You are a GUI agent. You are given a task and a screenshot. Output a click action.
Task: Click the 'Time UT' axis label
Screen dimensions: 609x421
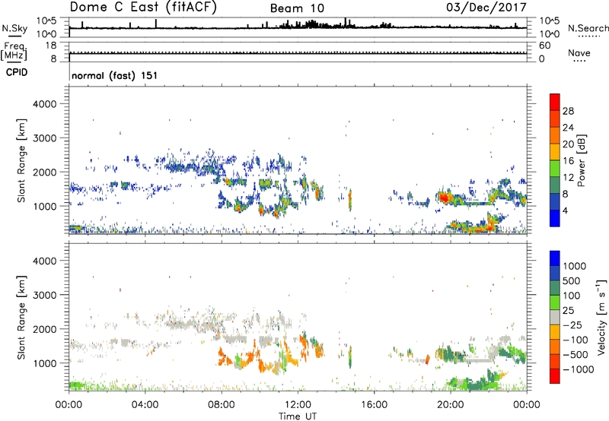point(298,416)
